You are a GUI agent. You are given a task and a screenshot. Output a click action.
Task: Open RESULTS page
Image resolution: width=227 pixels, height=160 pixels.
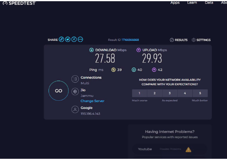point(181,40)
